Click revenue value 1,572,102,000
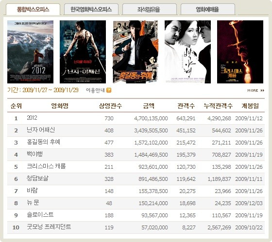272x242 pixels. (151, 143)
